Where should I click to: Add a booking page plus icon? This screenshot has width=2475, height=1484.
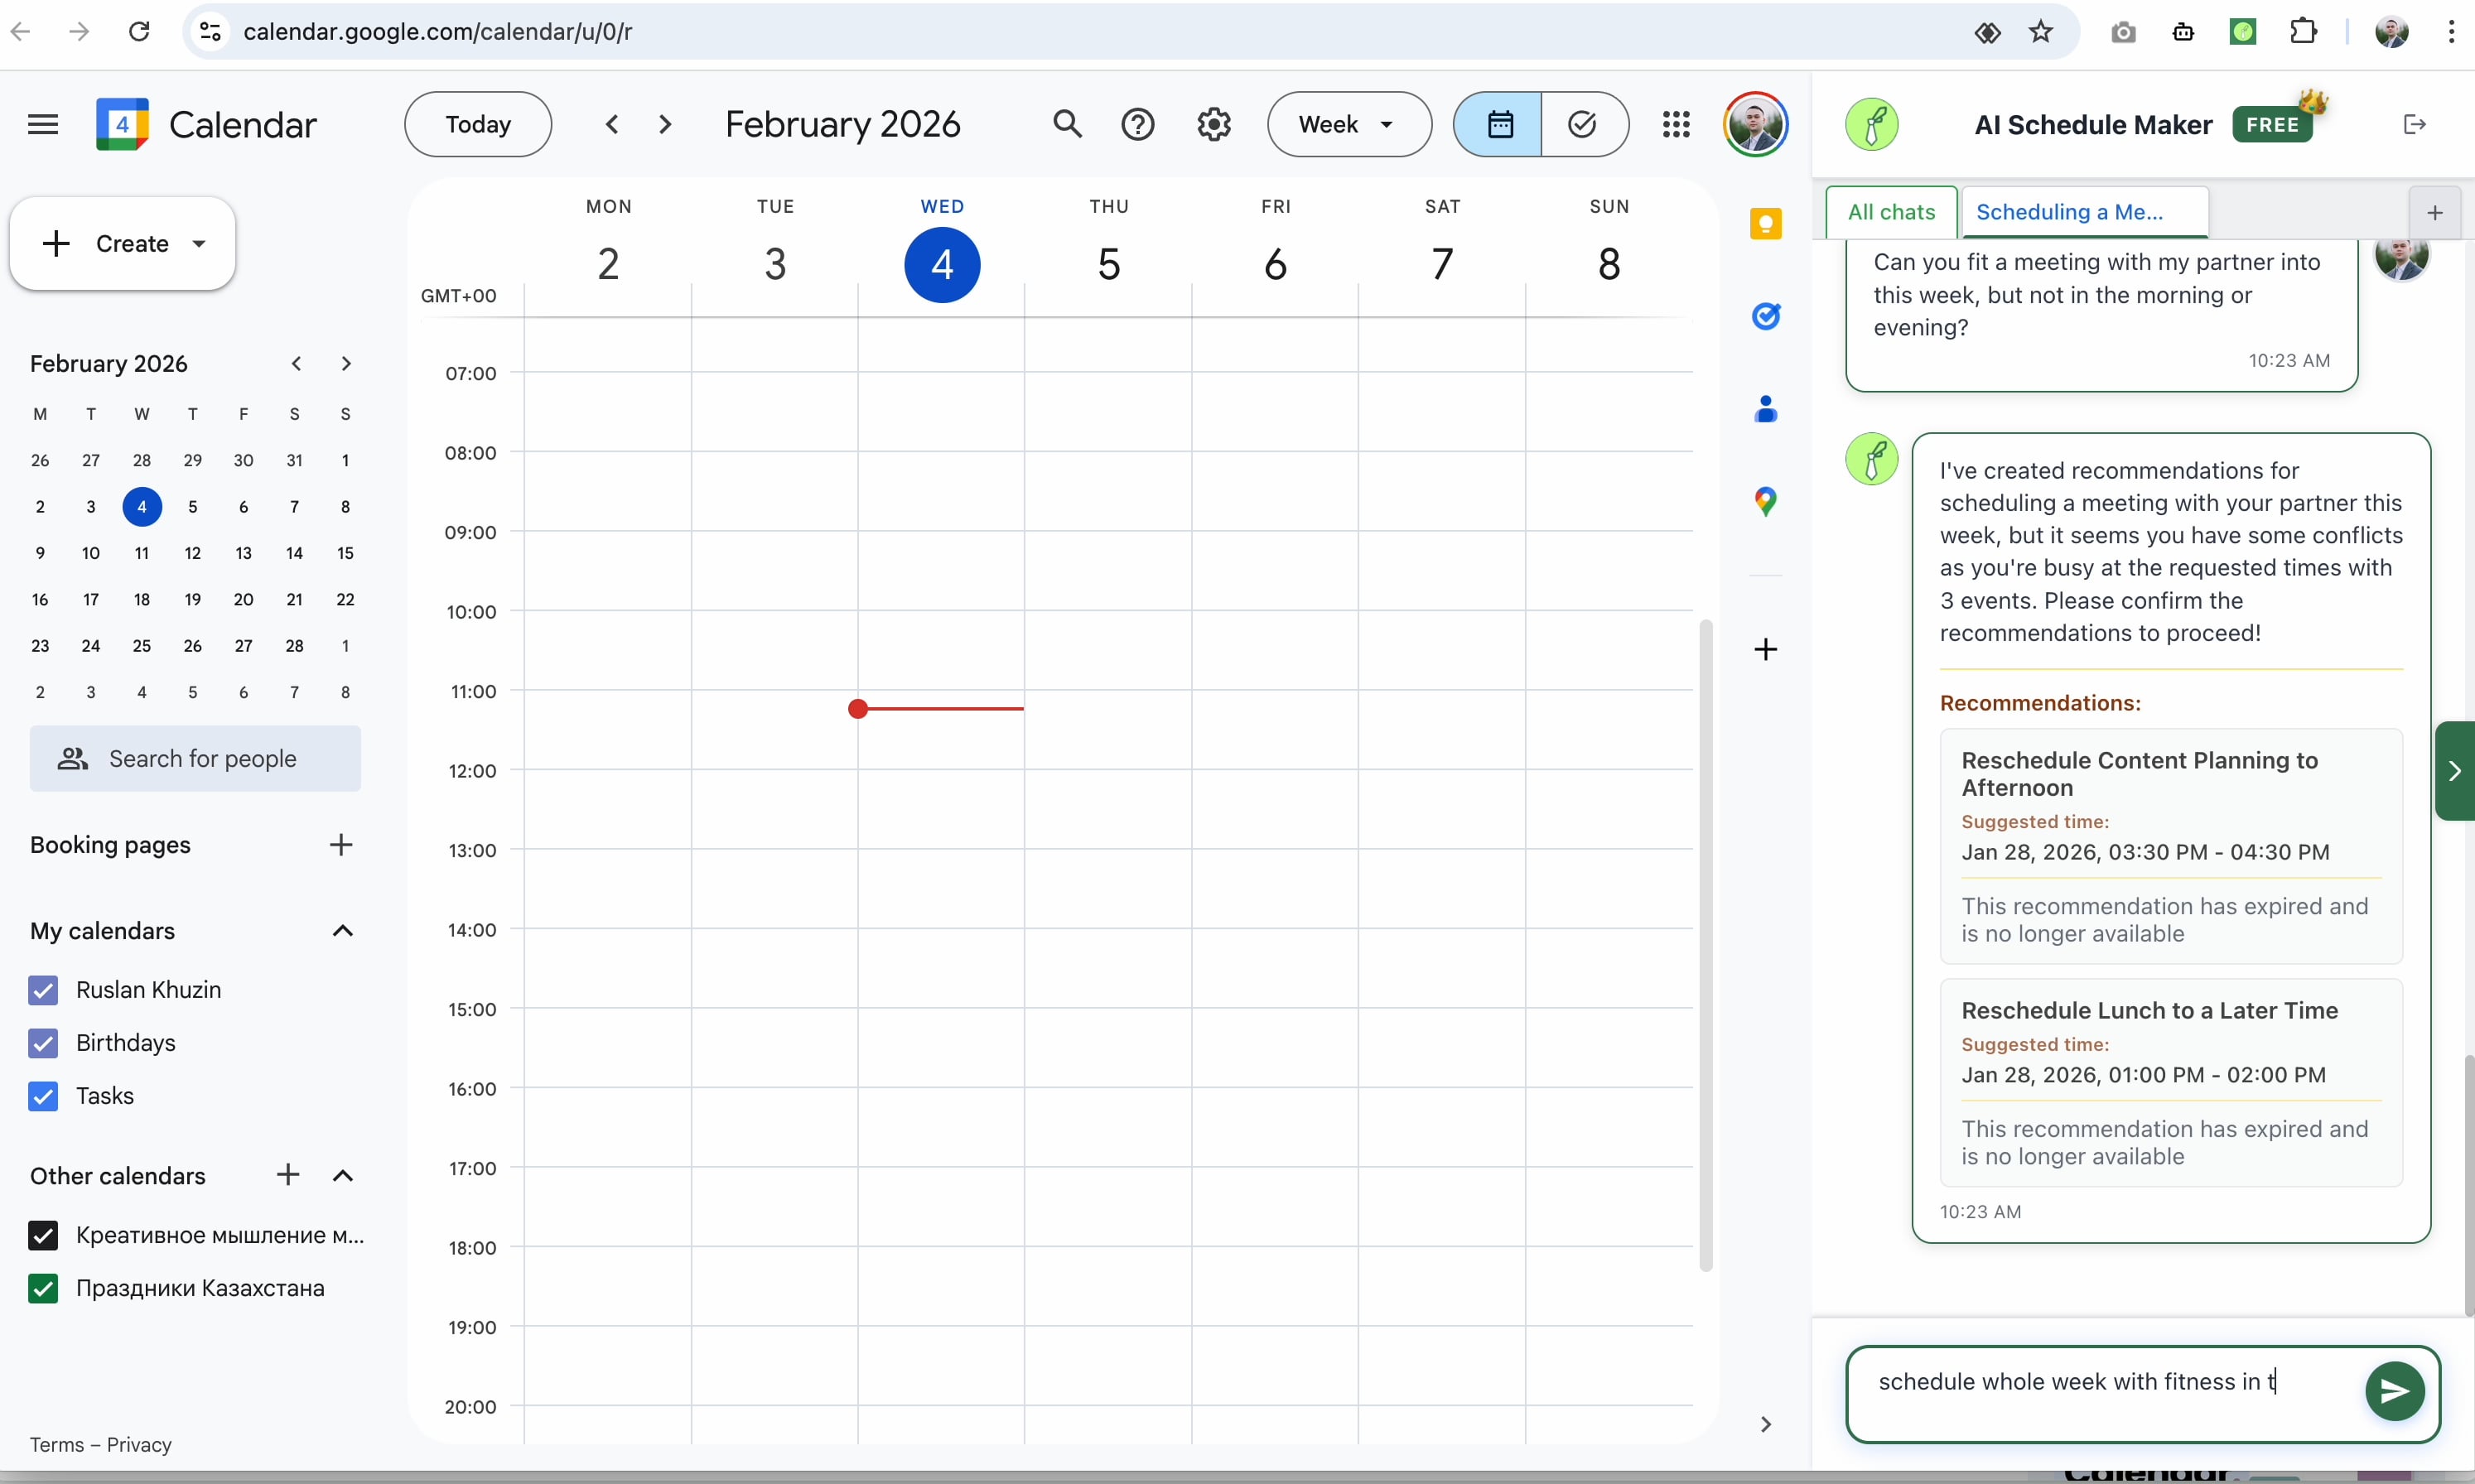pyautogui.click(x=341, y=845)
